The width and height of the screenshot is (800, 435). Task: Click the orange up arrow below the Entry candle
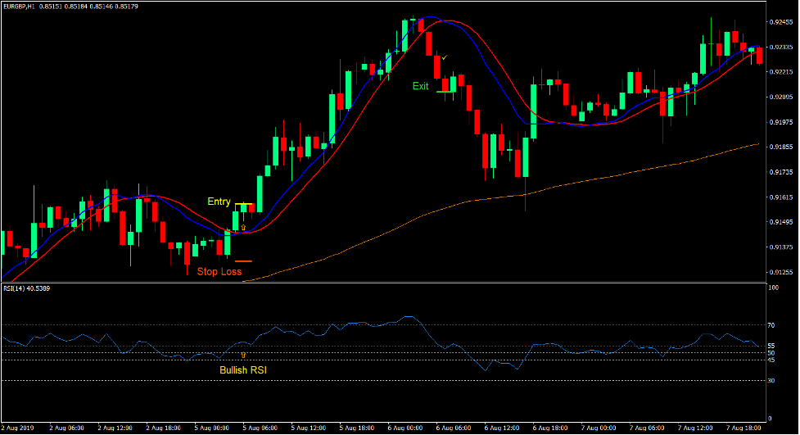pos(243,228)
